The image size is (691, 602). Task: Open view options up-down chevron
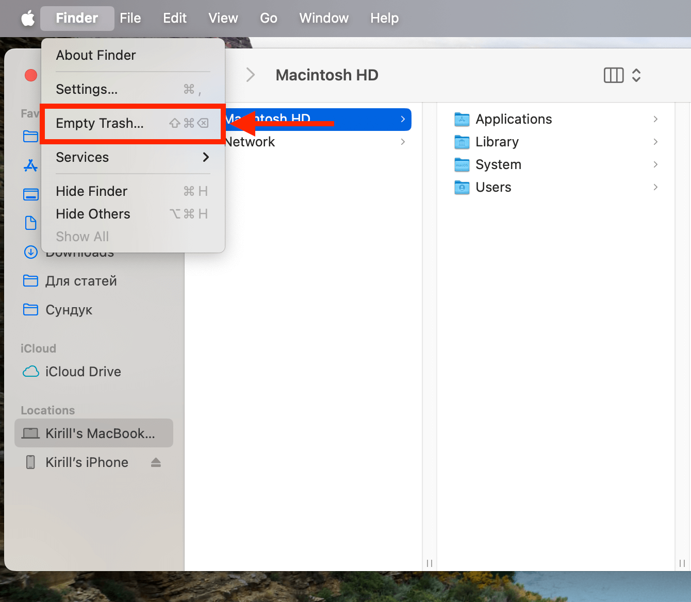tap(636, 75)
